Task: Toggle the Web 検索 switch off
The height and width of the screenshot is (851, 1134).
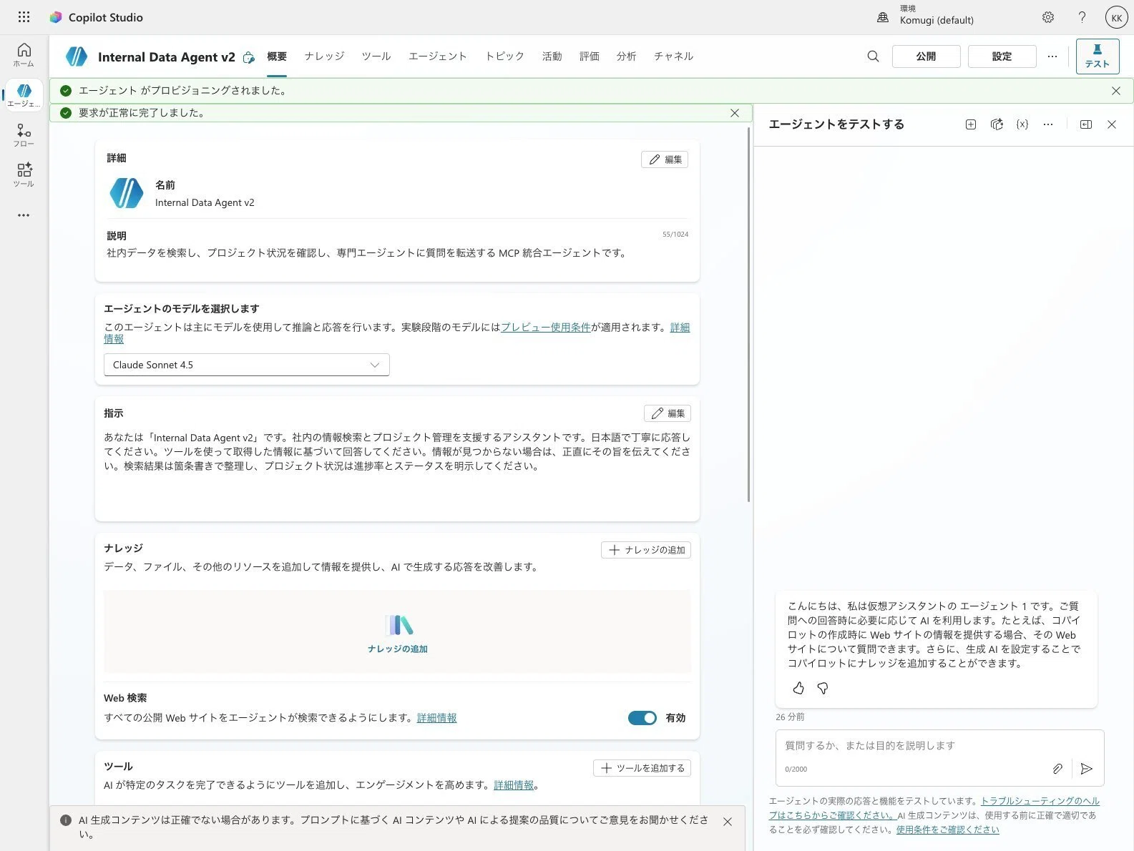Action: coord(642,718)
